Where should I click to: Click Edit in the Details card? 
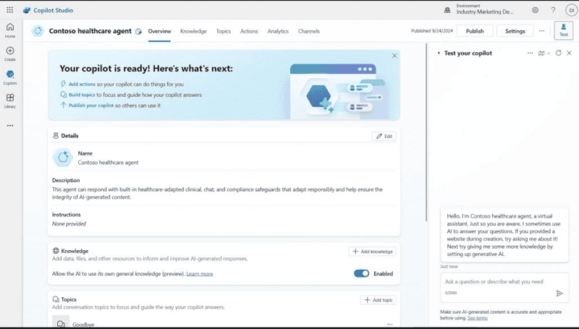[x=384, y=136]
